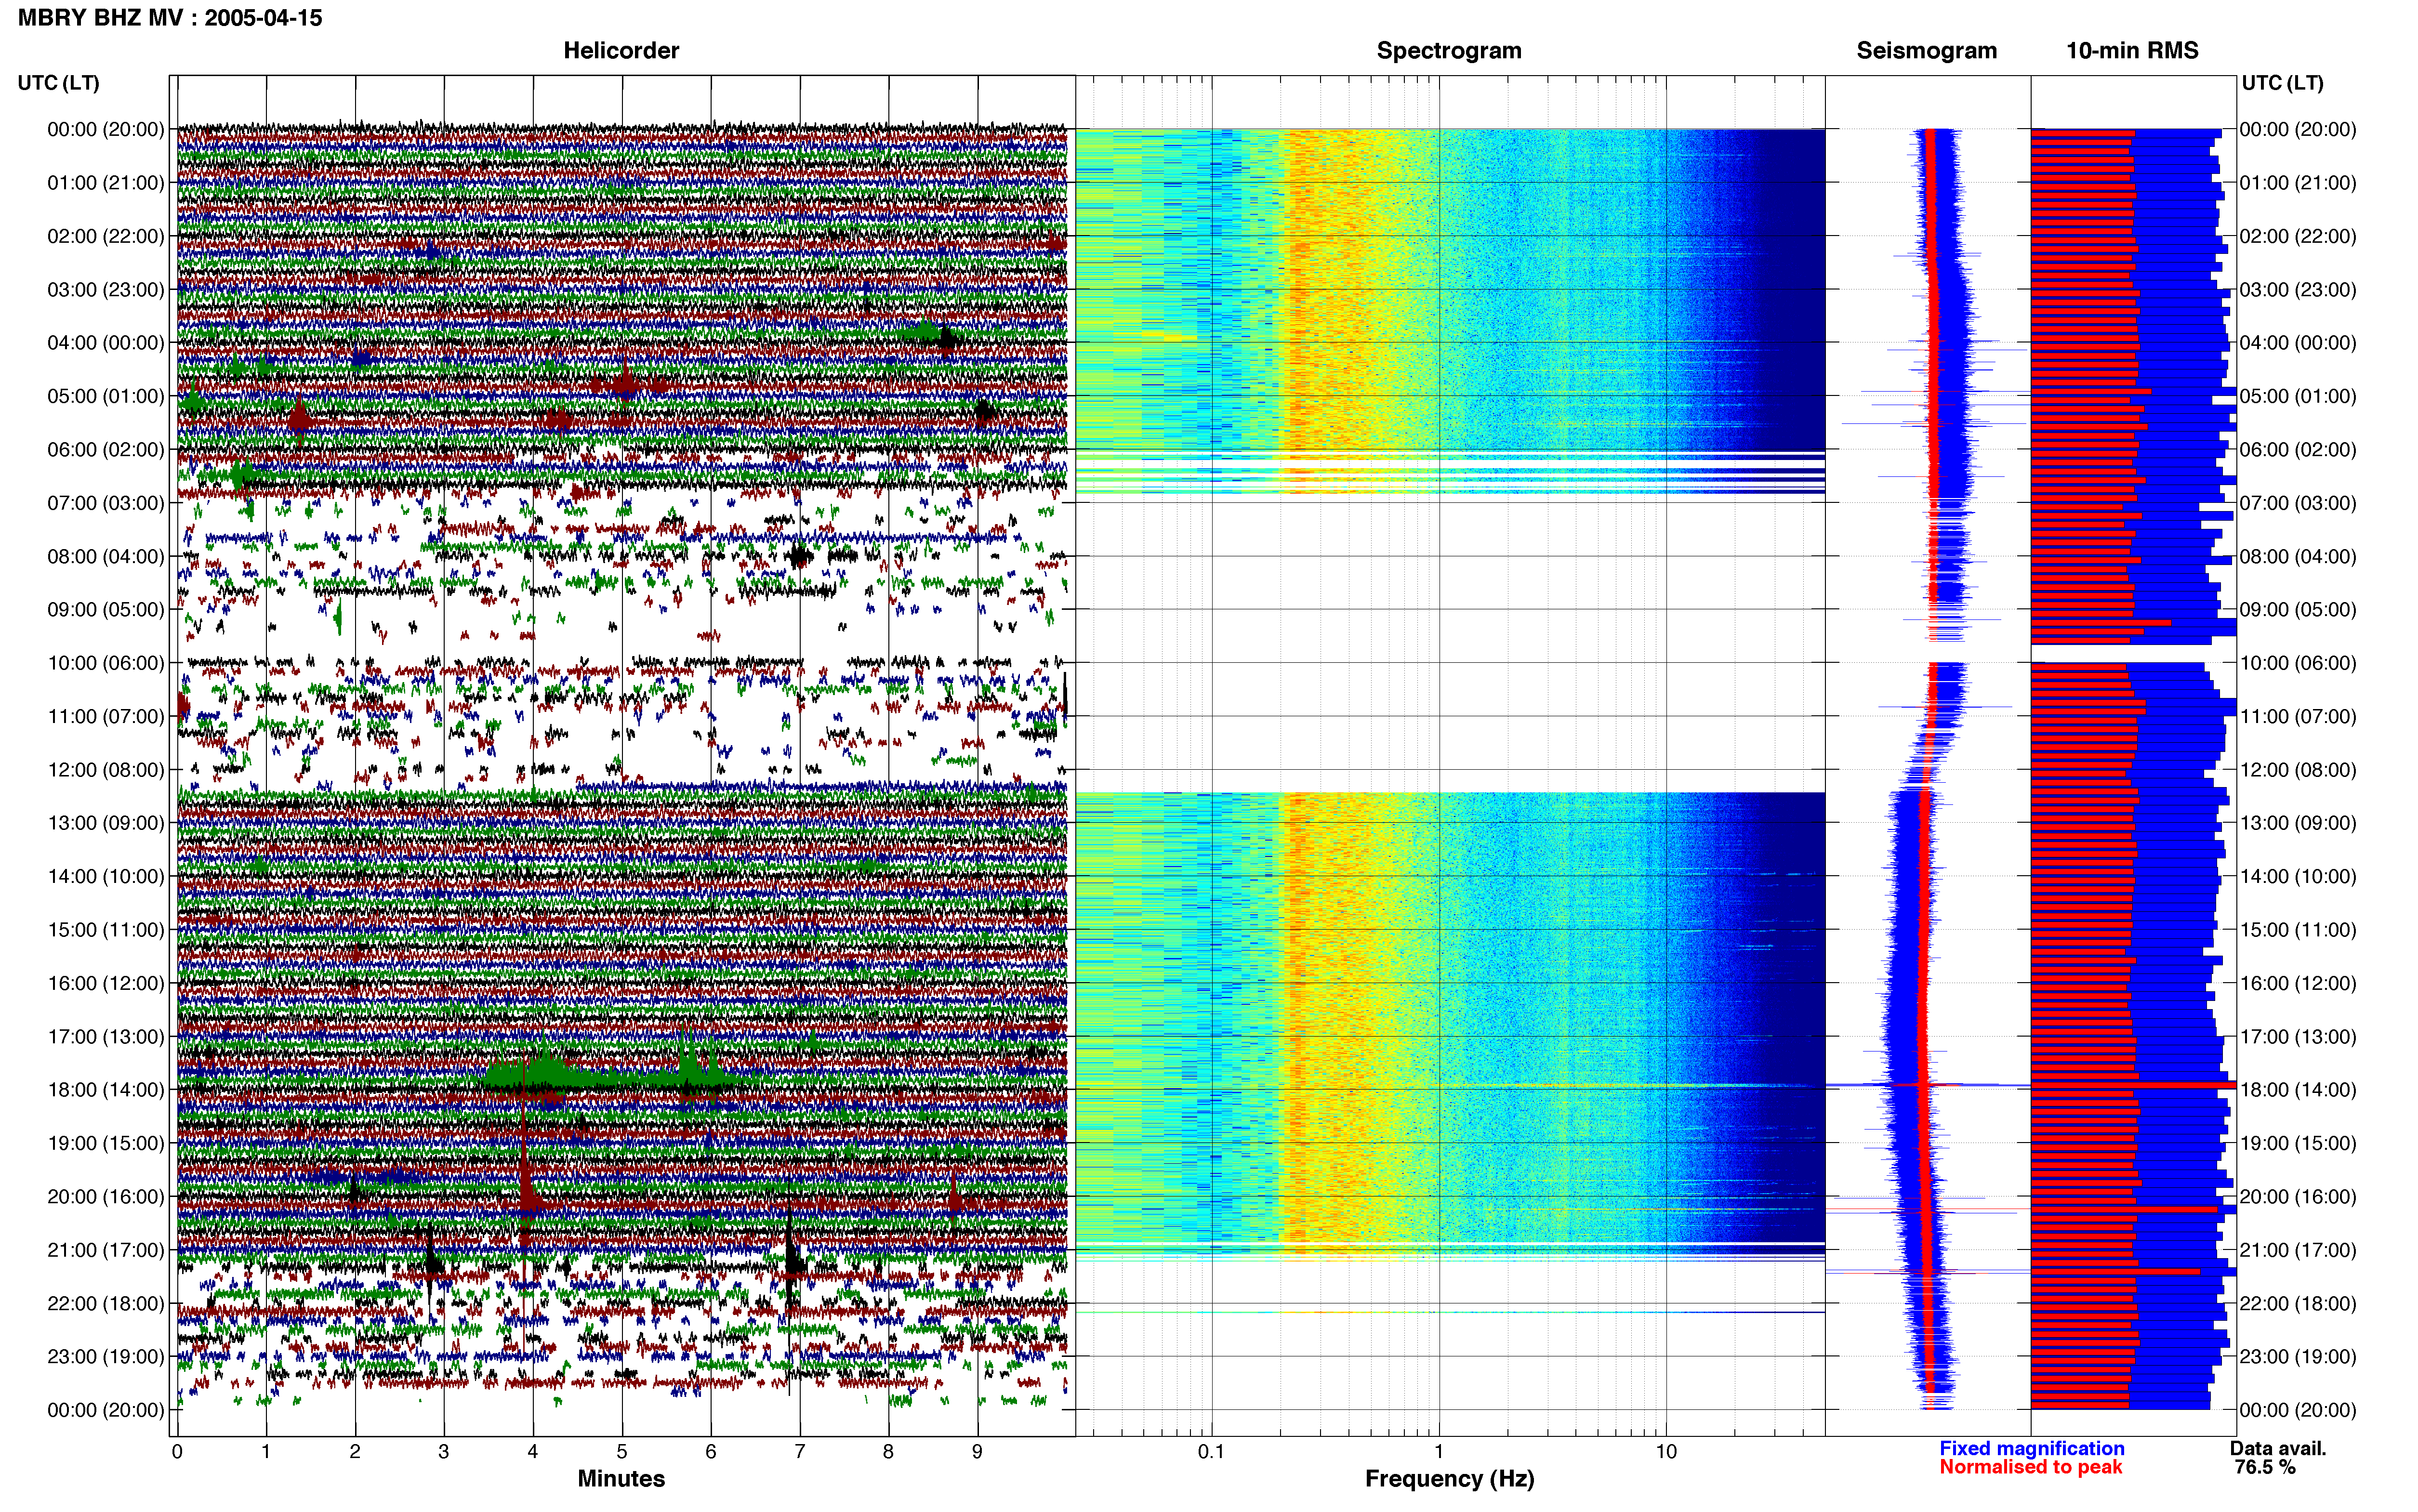Click left time label '10:00 (06:00)'
Image resolution: width=2418 pixels, height=1512 pixels.
click(x=106, y=663)
